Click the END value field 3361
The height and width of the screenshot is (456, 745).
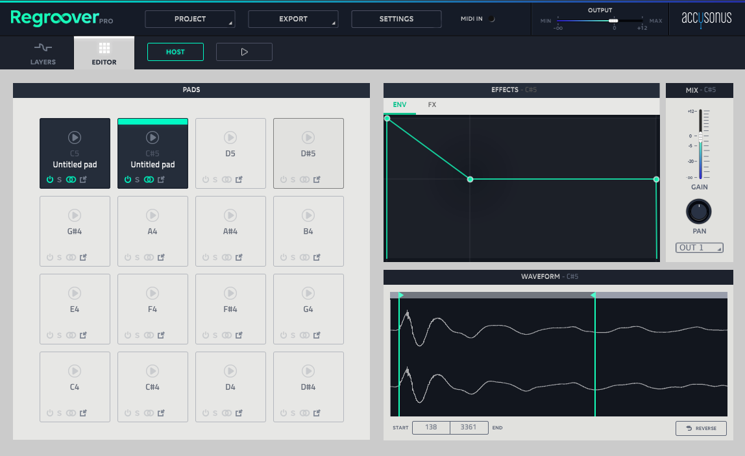pyautogui.click(x=469, y=427)
